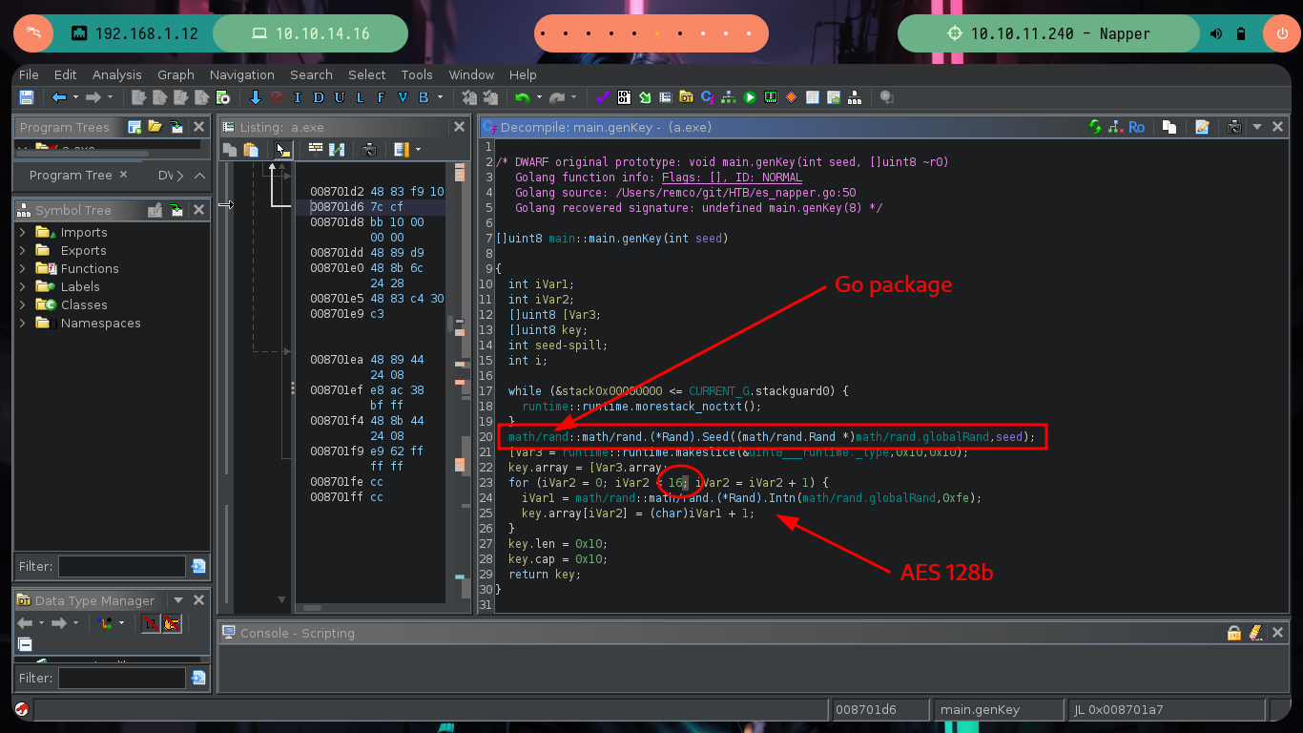Click the 'F' navigate-to-function toolbar button
Viewport: 1303px width, 733px height.
[381, 97]
